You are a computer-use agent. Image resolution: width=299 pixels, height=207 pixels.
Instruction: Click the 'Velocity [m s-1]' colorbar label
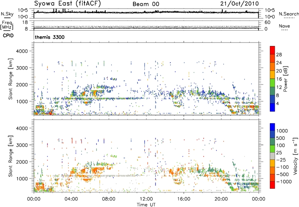click(x=295, y=156)
